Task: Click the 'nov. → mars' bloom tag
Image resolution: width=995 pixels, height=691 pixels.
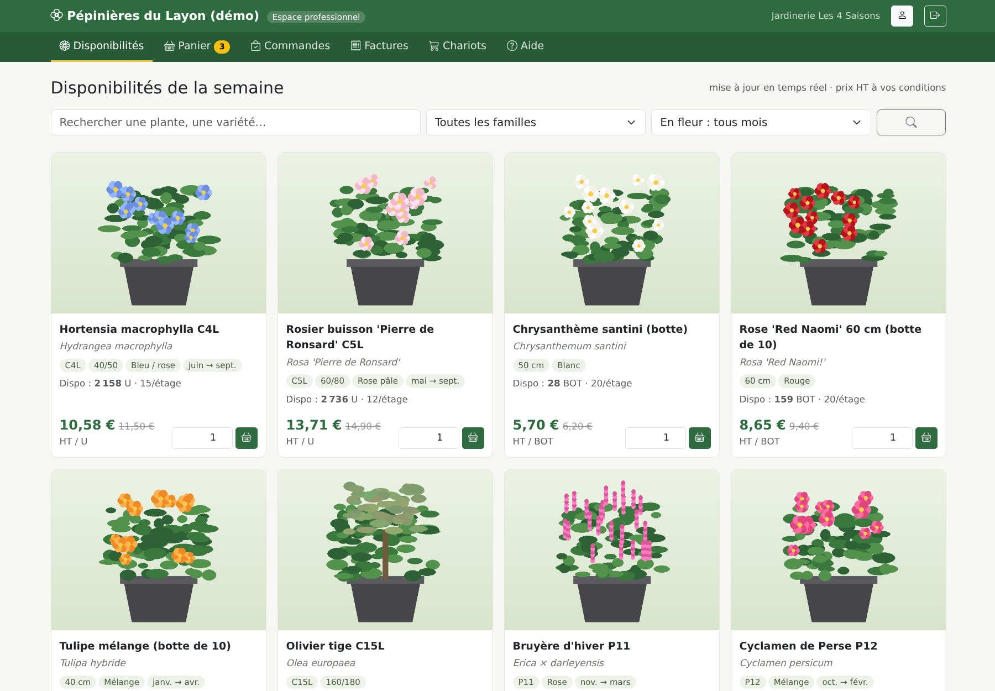Action: [605, 682]
